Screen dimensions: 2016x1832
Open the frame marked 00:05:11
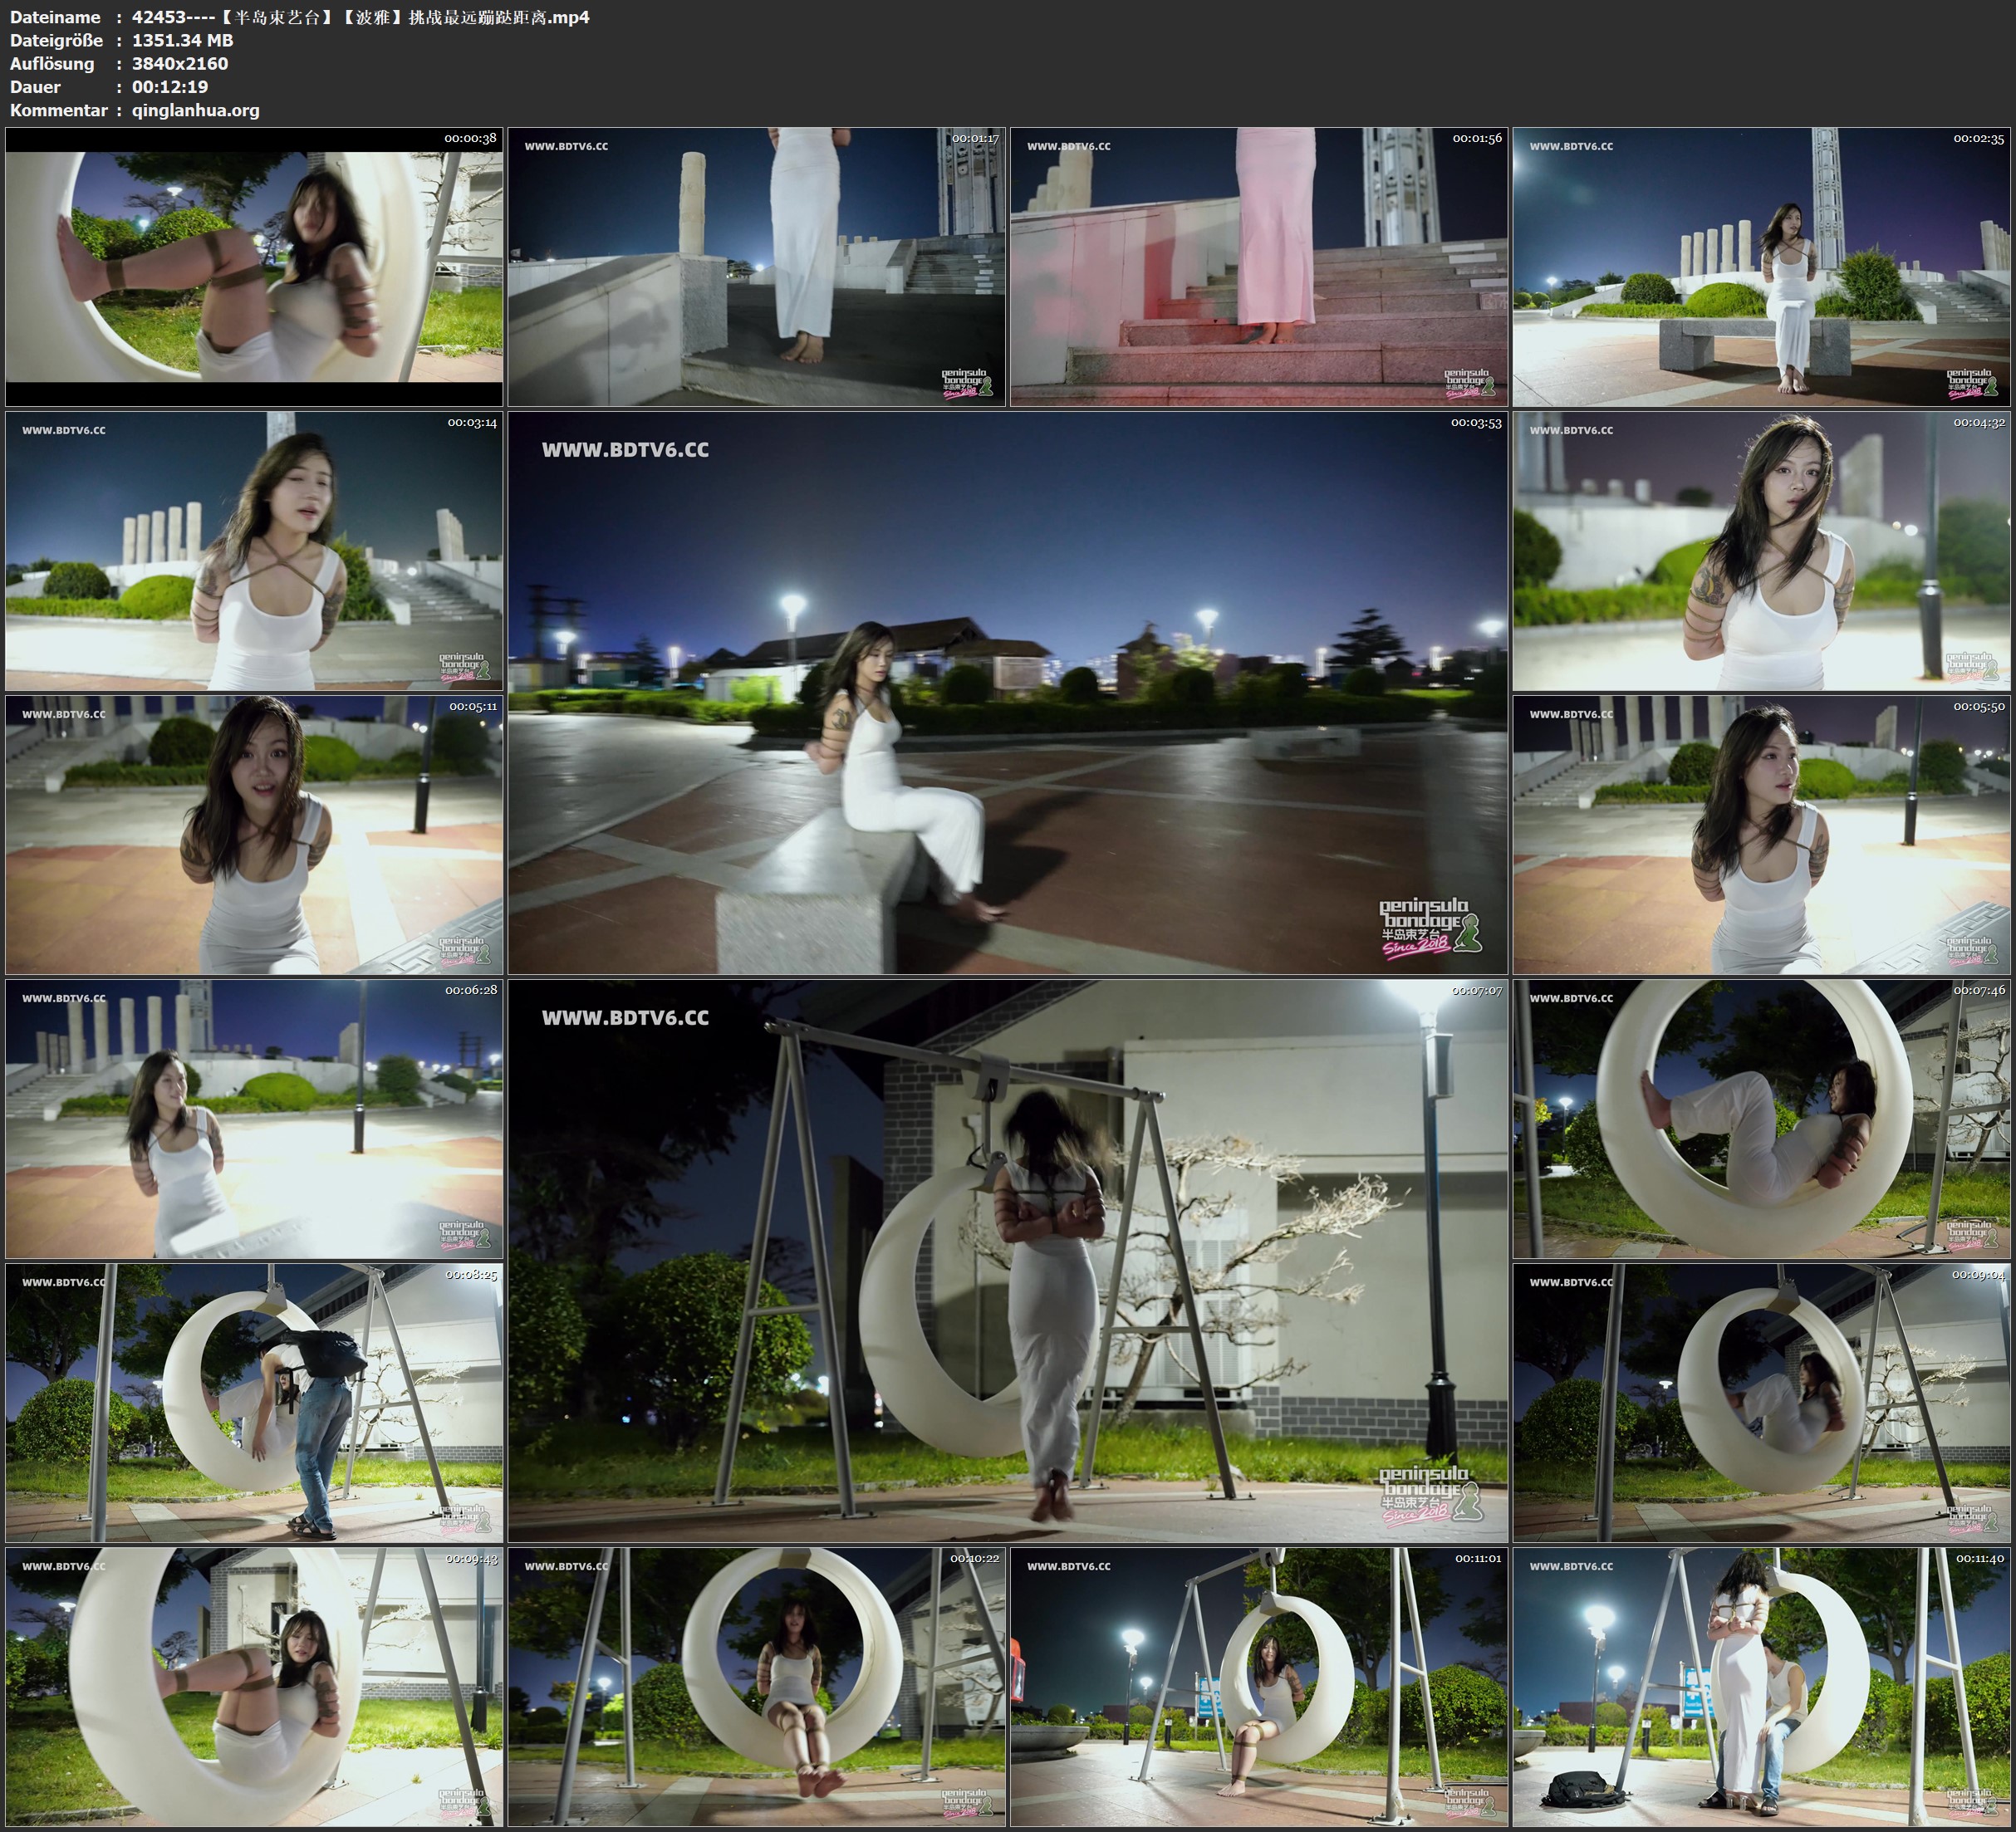pyautogui.click(x=254, y=834)
